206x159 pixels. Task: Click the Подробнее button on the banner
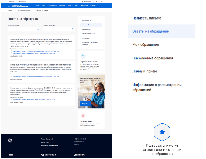pyautogui.click(x=86, y=104)
